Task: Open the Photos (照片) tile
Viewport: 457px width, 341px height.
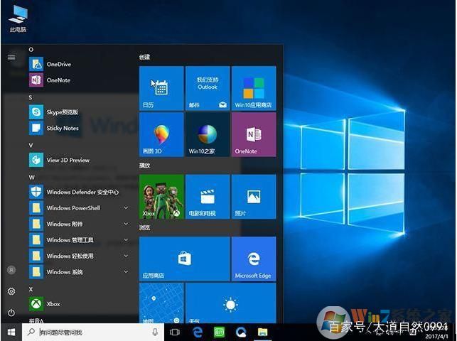Action: coord(254,197)
